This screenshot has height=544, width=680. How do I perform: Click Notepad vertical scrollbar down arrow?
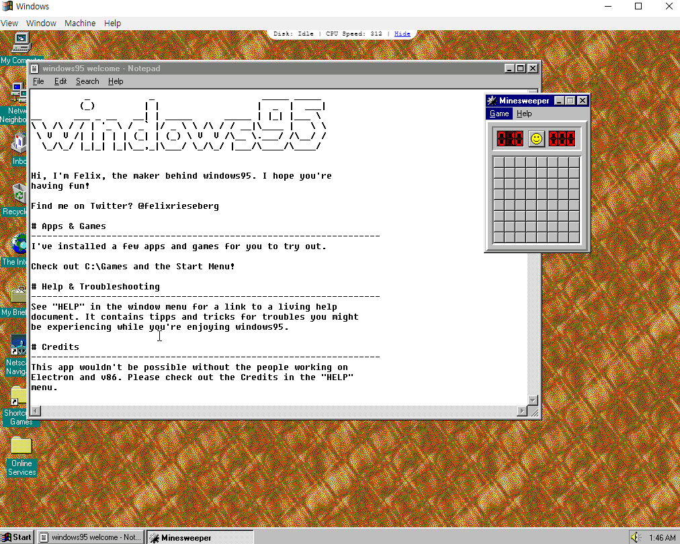click(533, 400)
